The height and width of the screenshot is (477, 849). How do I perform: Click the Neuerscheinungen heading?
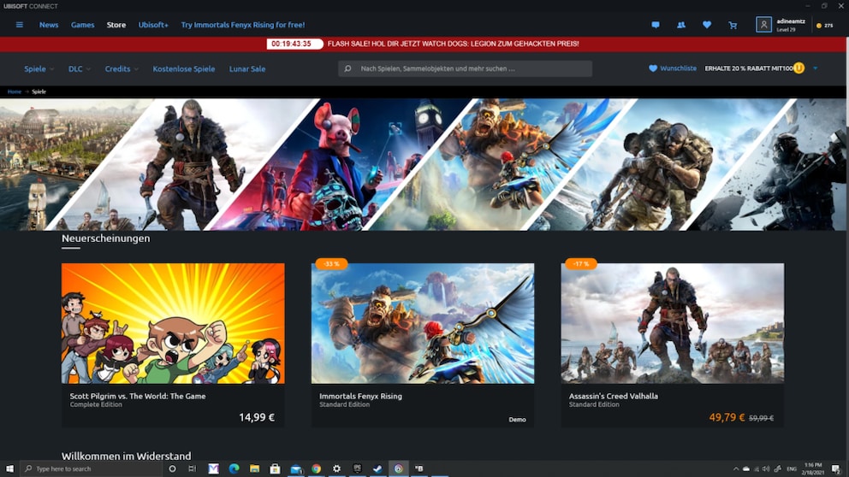tap(105, 238)
